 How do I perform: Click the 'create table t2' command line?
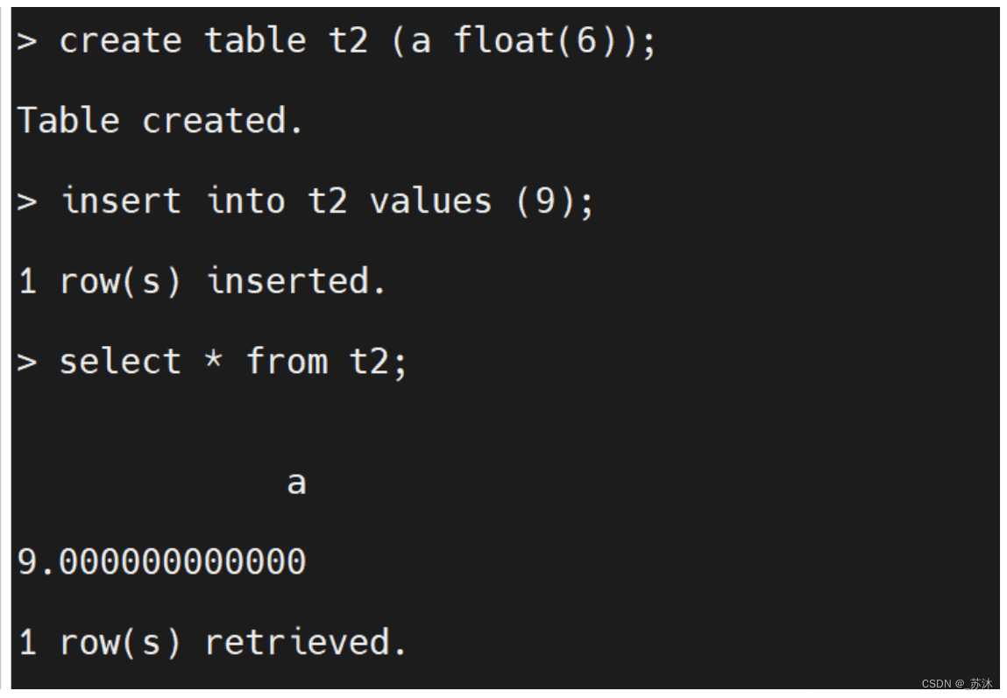click(337, 42)
